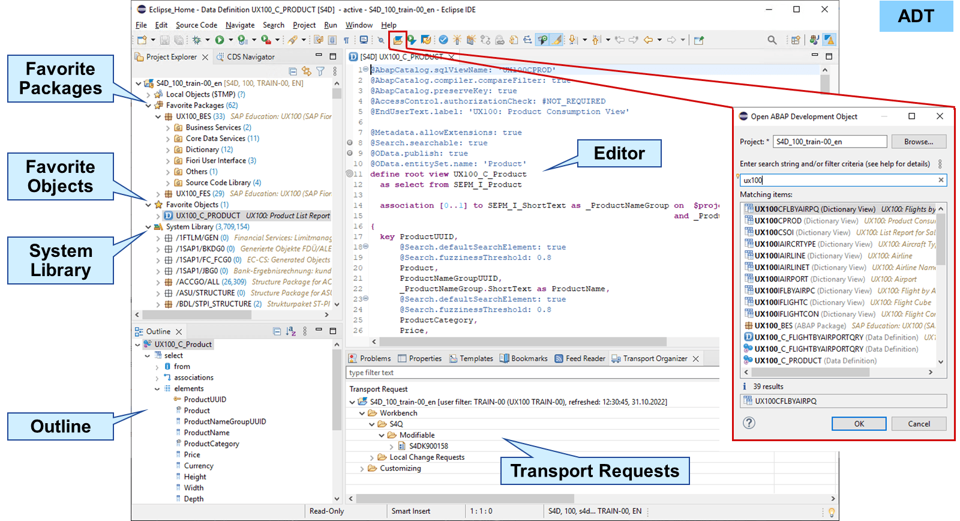Toggle Skip All Breakpoints button
960x521 pixels.
click(x=380, y=40)
